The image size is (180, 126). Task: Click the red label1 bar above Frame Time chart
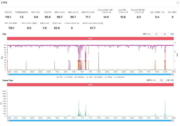coord(91,85)
